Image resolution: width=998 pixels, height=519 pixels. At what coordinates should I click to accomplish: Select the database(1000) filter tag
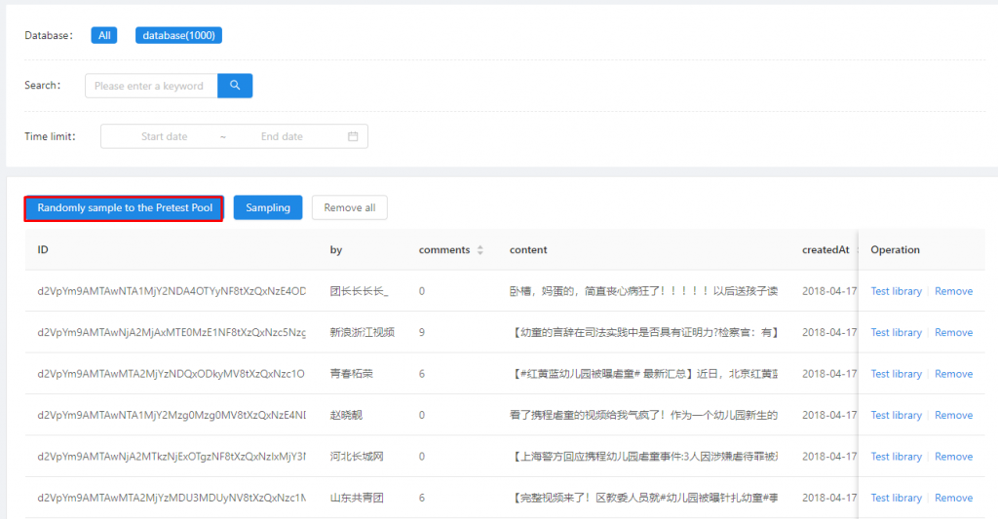coord(179,35)
